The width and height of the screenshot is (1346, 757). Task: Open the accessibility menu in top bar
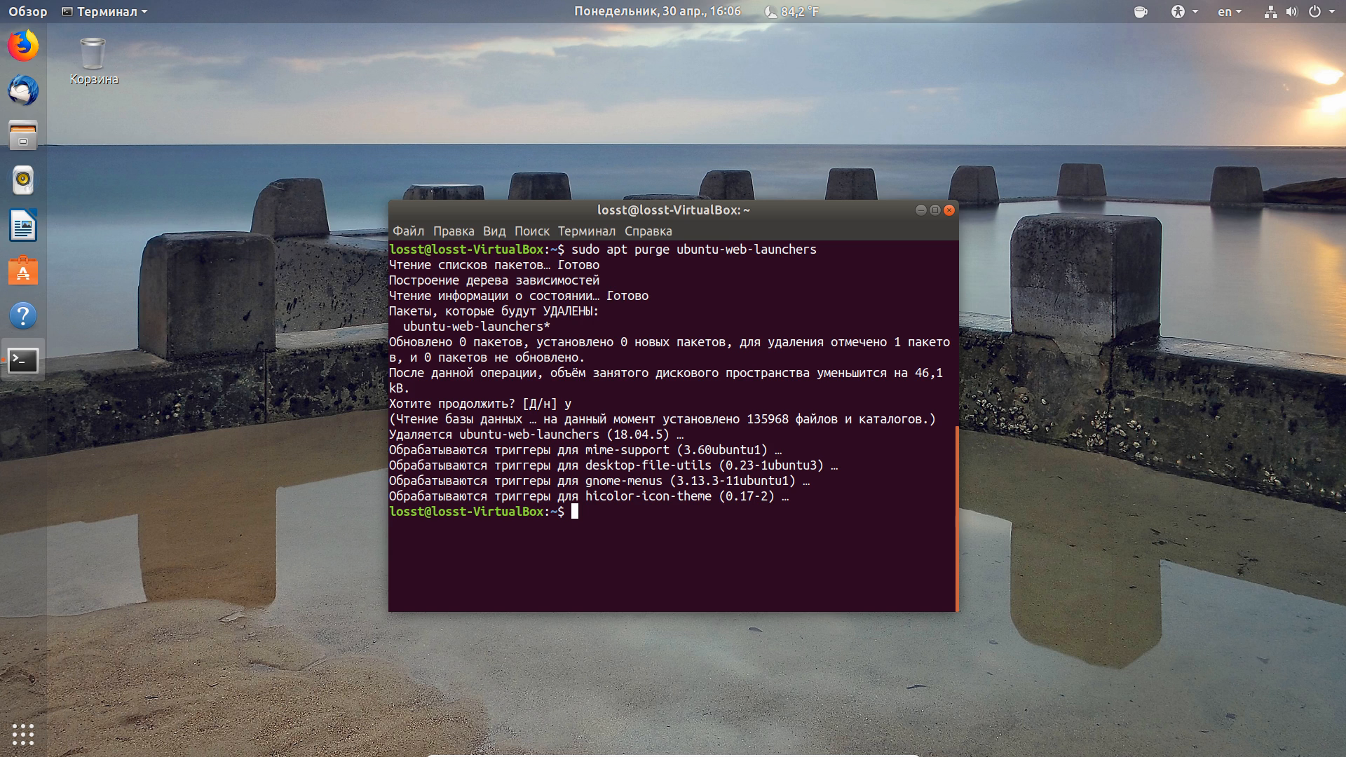(1184, 11)
